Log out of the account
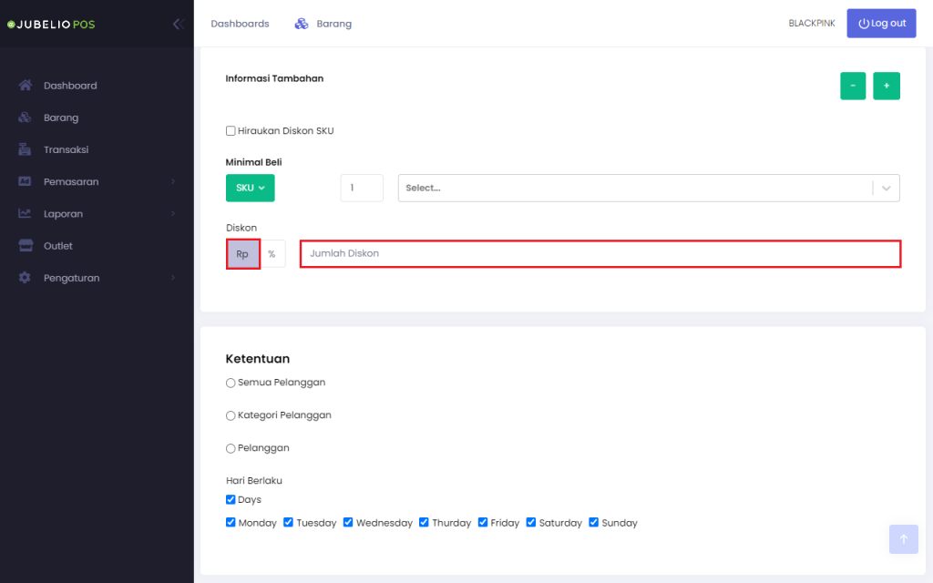The height and width of the screenshot is (583, 933). [881, 23]
